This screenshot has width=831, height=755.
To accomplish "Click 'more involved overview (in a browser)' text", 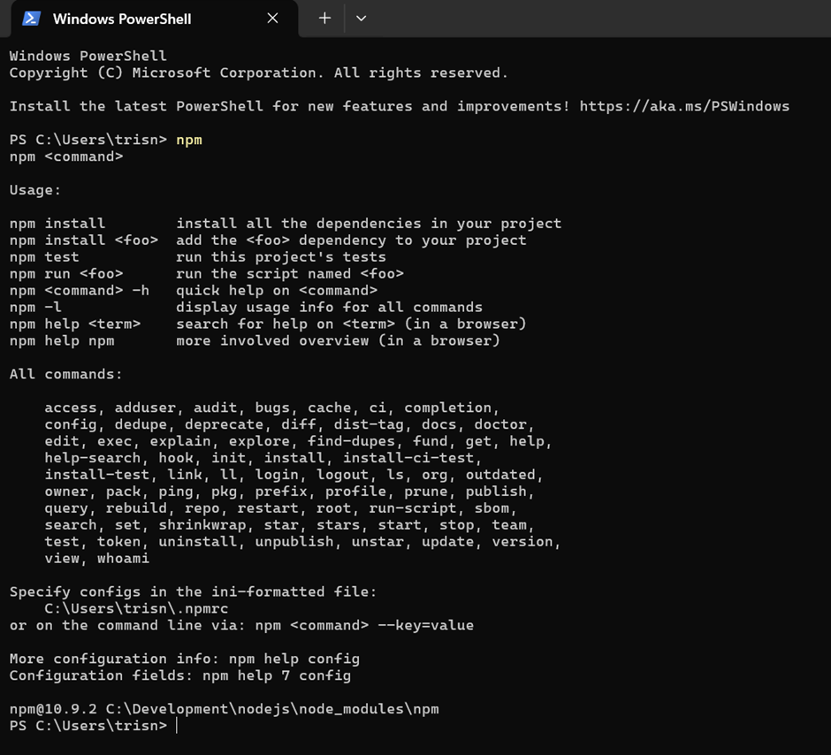I will tap(338, 340).
